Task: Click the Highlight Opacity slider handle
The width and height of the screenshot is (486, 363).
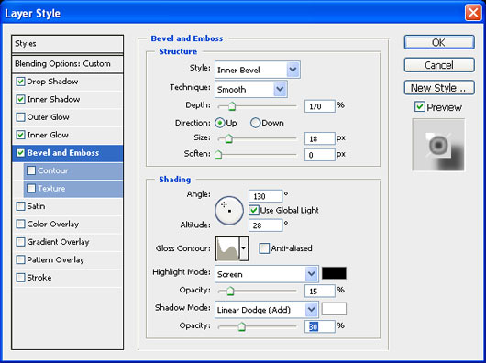Action: [x=230, y=291]
